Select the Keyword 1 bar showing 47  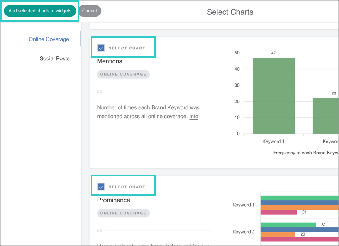(273, 96)
